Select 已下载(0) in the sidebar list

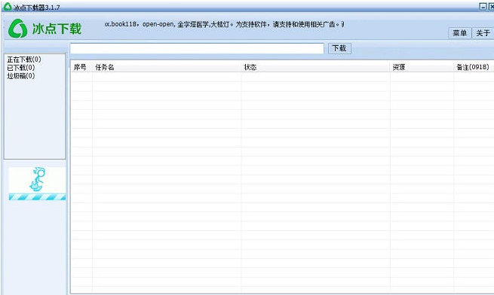[21, 68]
